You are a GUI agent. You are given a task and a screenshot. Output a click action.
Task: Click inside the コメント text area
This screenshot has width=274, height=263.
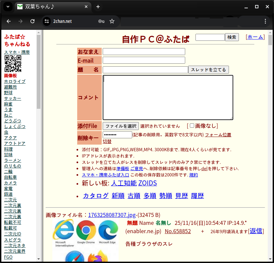(x=168, y=97)
